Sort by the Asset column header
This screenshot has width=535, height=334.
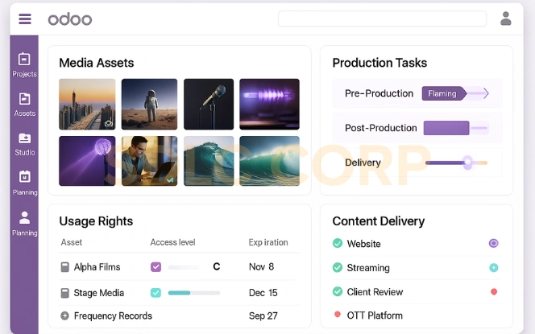click(72, 242)
